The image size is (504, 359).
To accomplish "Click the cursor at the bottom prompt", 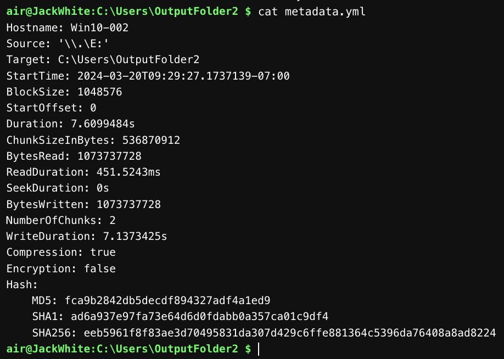I will [258, 349].
